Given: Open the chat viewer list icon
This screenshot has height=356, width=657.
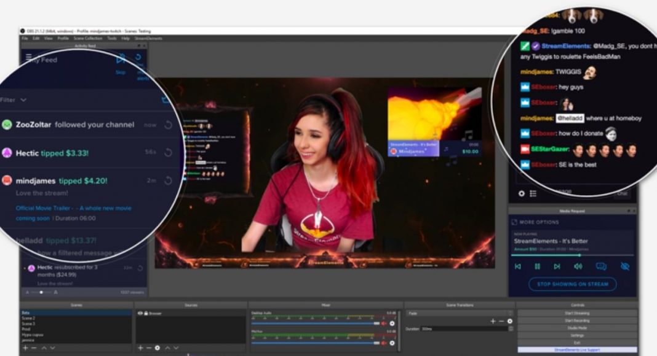Looking at the screenshot, I should coord(533,193).
